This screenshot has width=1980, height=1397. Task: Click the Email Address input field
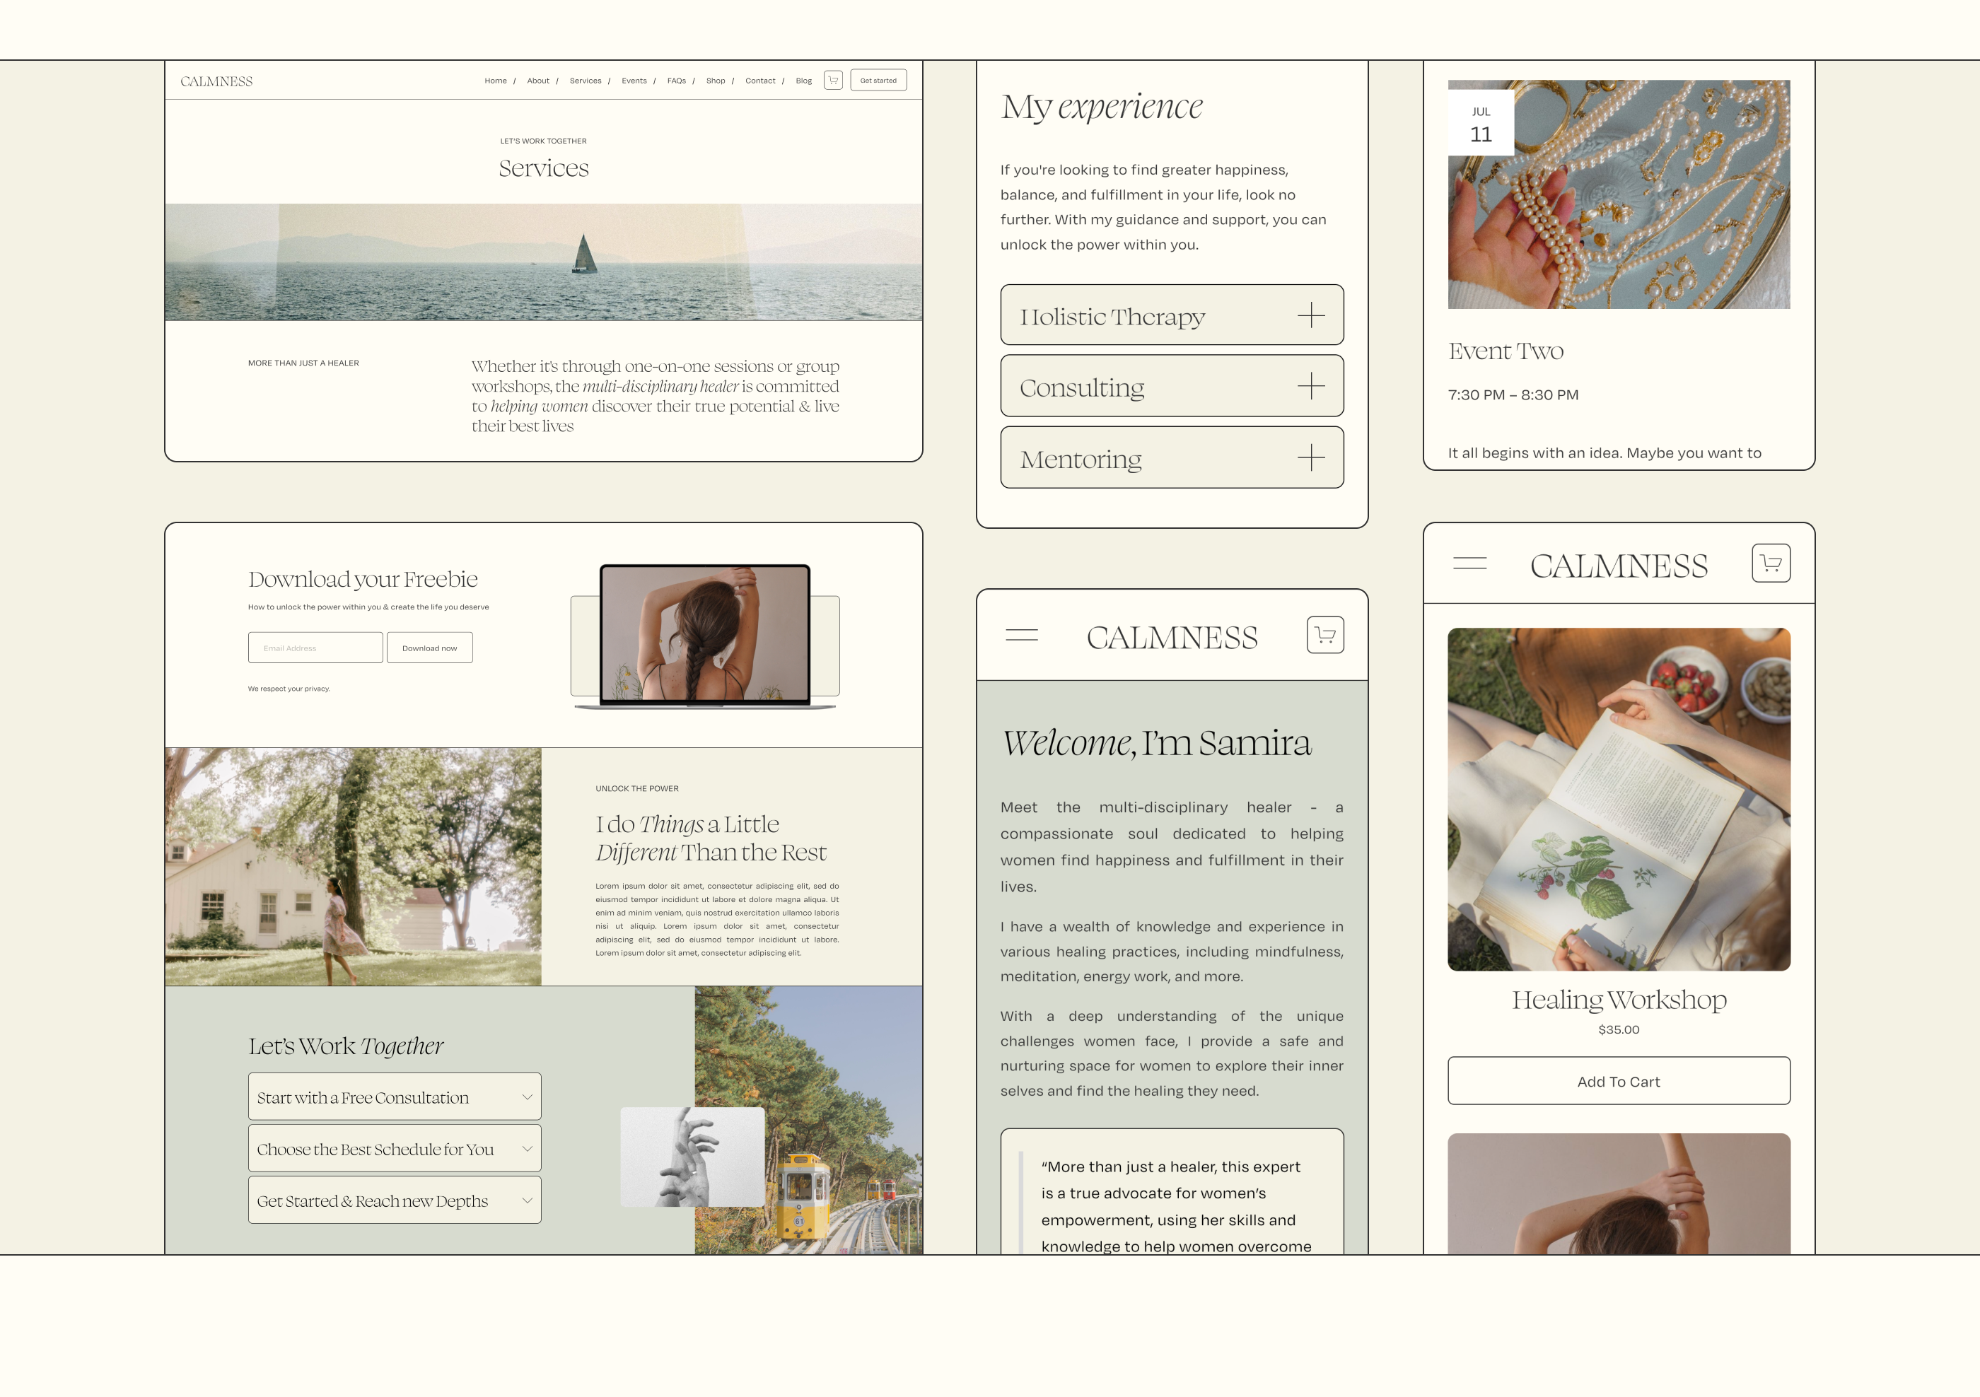click(x=315, y=648)
